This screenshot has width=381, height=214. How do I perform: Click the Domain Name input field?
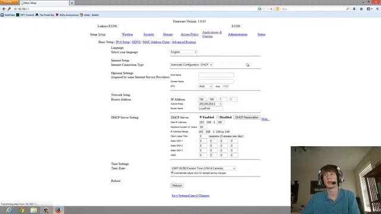tap(216, 81)
